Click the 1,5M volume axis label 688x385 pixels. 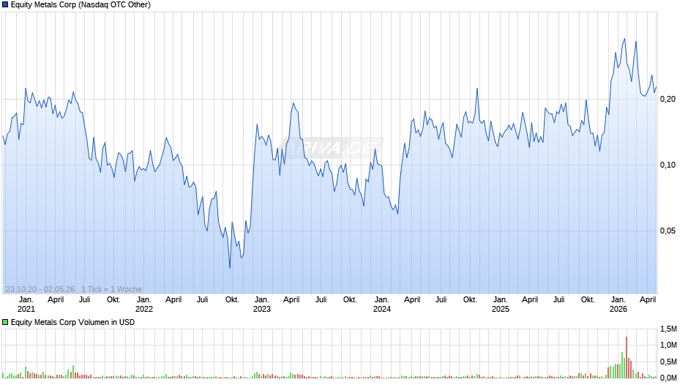coord(669,329)
